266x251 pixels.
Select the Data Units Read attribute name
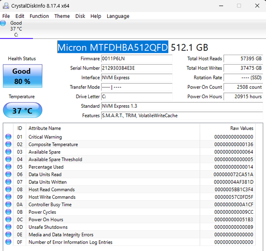tap(45, 174)
